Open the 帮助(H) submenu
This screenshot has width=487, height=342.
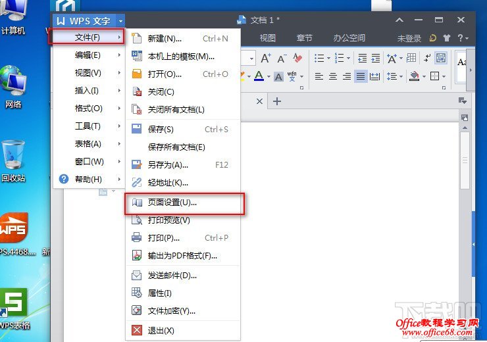click(x=89, y=179)
